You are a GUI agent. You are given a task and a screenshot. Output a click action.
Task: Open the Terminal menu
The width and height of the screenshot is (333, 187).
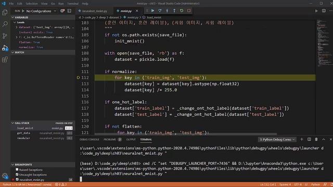tap(73, 4)
